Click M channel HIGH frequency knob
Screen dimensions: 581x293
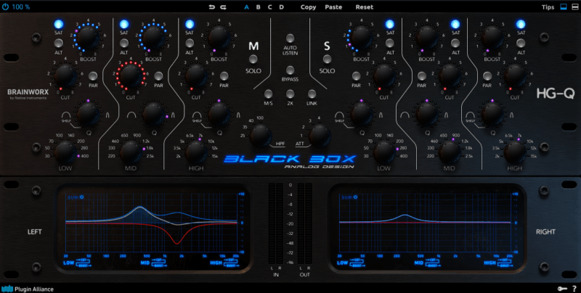(196, 152)
